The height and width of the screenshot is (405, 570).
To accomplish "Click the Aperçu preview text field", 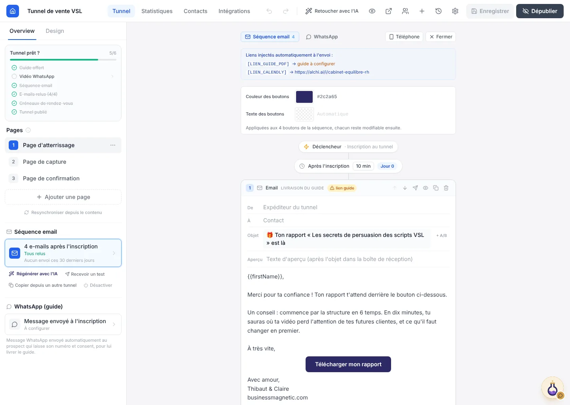I will (x=356, y=259).
